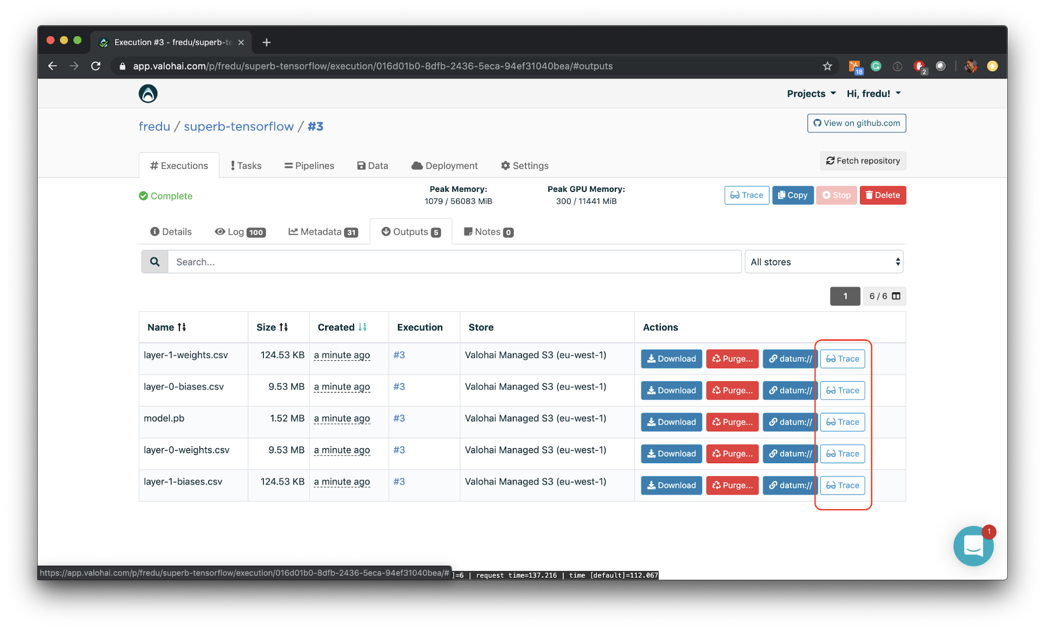
Task: Download layer-0-weights.csv
Action: (671, 454)
